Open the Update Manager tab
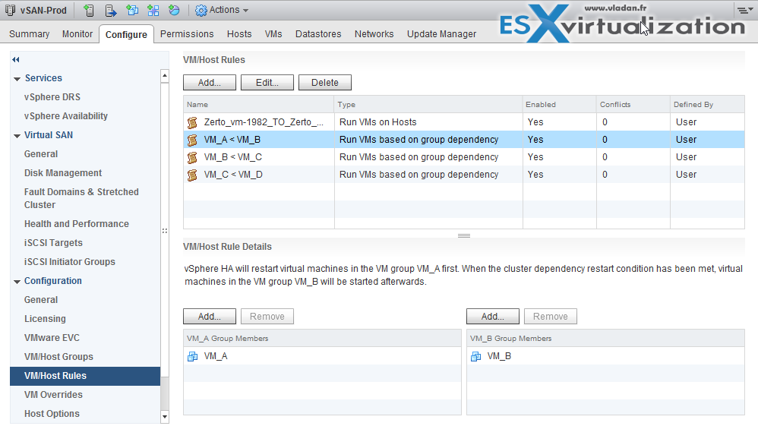 pos(441,34)
